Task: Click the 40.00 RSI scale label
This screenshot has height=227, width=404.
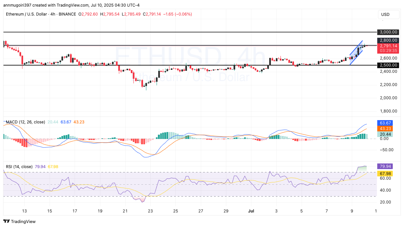Action: point(385,190)
